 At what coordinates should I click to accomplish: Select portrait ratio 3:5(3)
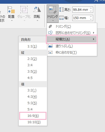[33, 72]
